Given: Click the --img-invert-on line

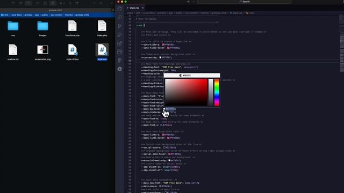Looking at the screenshot, I should tap(160, 167).
